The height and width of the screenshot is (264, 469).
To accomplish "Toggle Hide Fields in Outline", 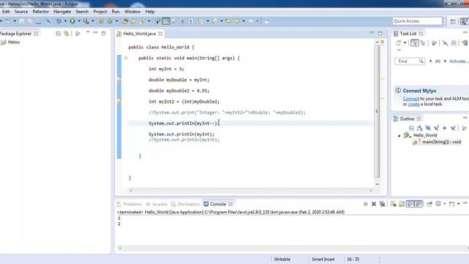I will tap(428, 128).
